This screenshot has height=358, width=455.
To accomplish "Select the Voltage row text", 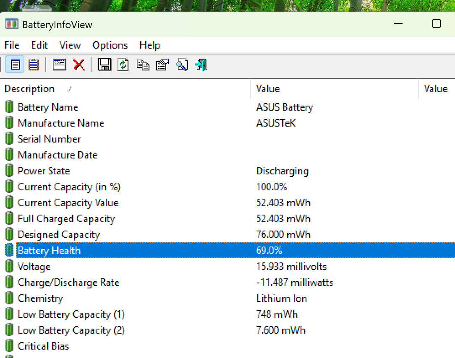I will pyautogui.click(x=34, y=267).
